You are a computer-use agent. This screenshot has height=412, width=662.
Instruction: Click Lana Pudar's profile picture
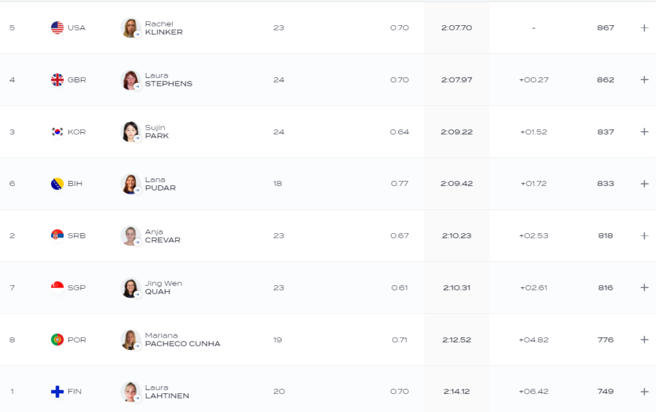tap(131, 183)
